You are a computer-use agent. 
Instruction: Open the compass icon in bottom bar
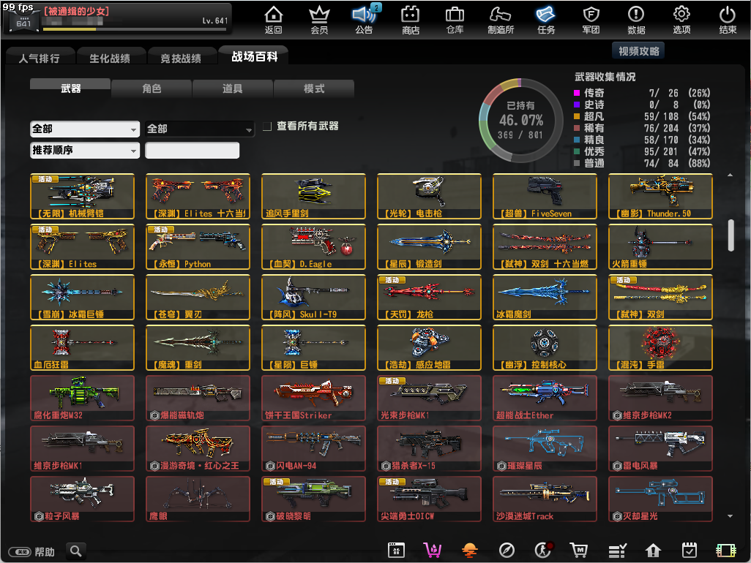(x=507, y=551)
